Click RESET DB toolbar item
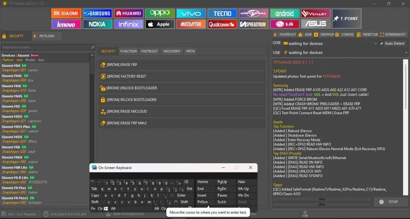 point(367,34)
